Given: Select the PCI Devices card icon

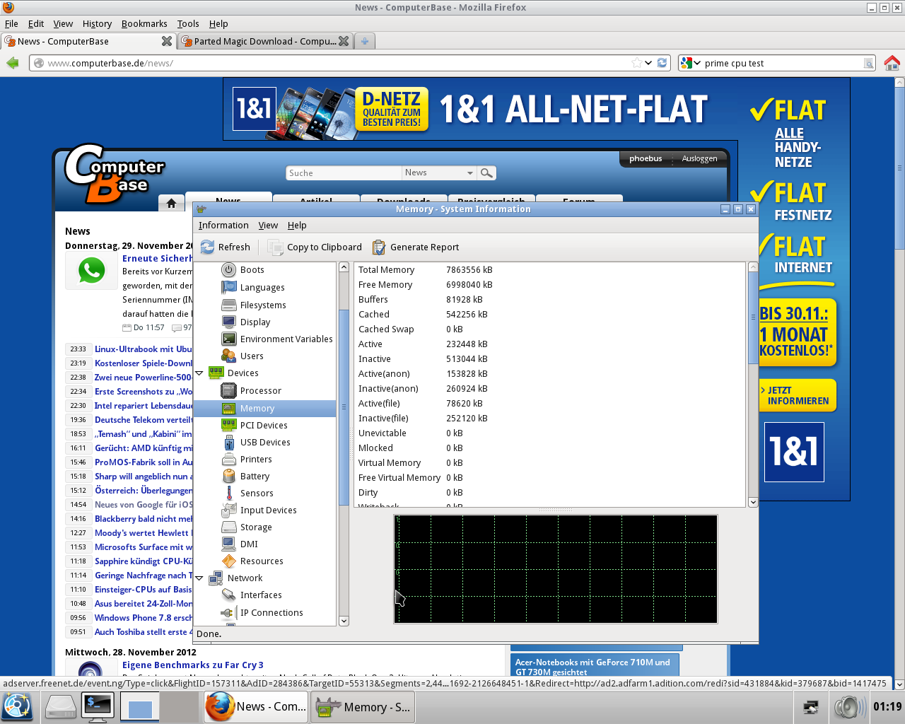Looking at the screenshot, I should (228, 425).
